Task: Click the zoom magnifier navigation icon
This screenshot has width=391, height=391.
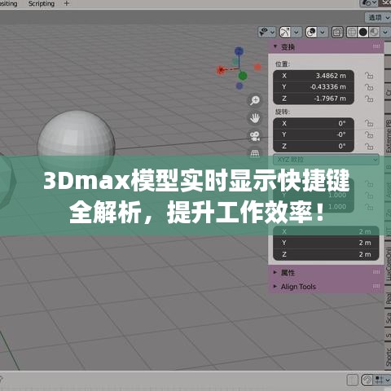Action: (255, 100)
